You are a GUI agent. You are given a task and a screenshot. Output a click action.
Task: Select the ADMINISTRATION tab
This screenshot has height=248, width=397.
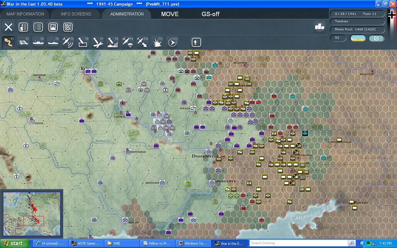tap(127, 14)
